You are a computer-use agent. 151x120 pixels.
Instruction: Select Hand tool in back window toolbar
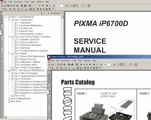[x=2, y=9]
